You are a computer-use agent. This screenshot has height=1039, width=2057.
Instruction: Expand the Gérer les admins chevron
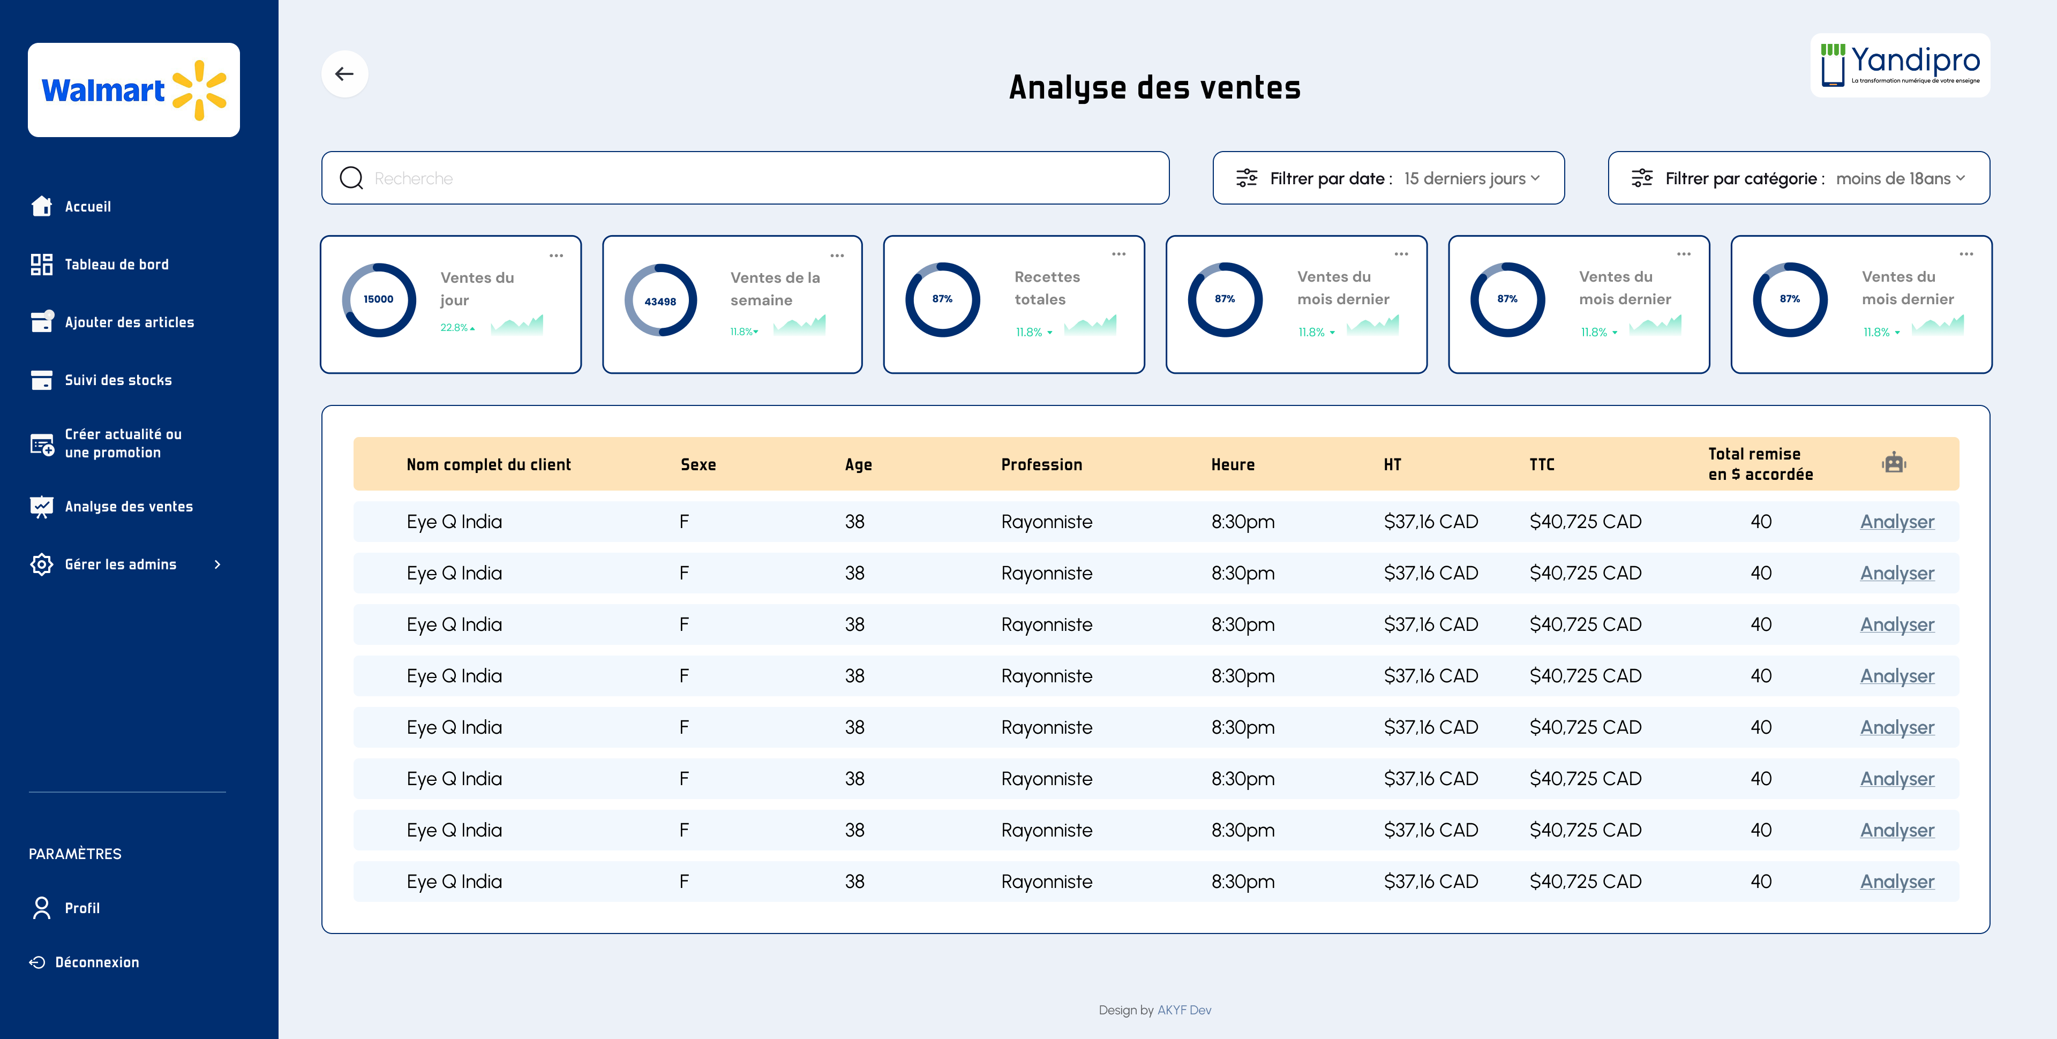[217, 564]
